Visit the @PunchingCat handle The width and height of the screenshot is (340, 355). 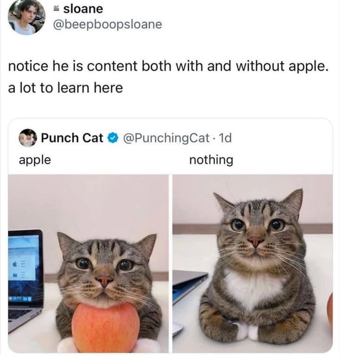pos(166,138)
